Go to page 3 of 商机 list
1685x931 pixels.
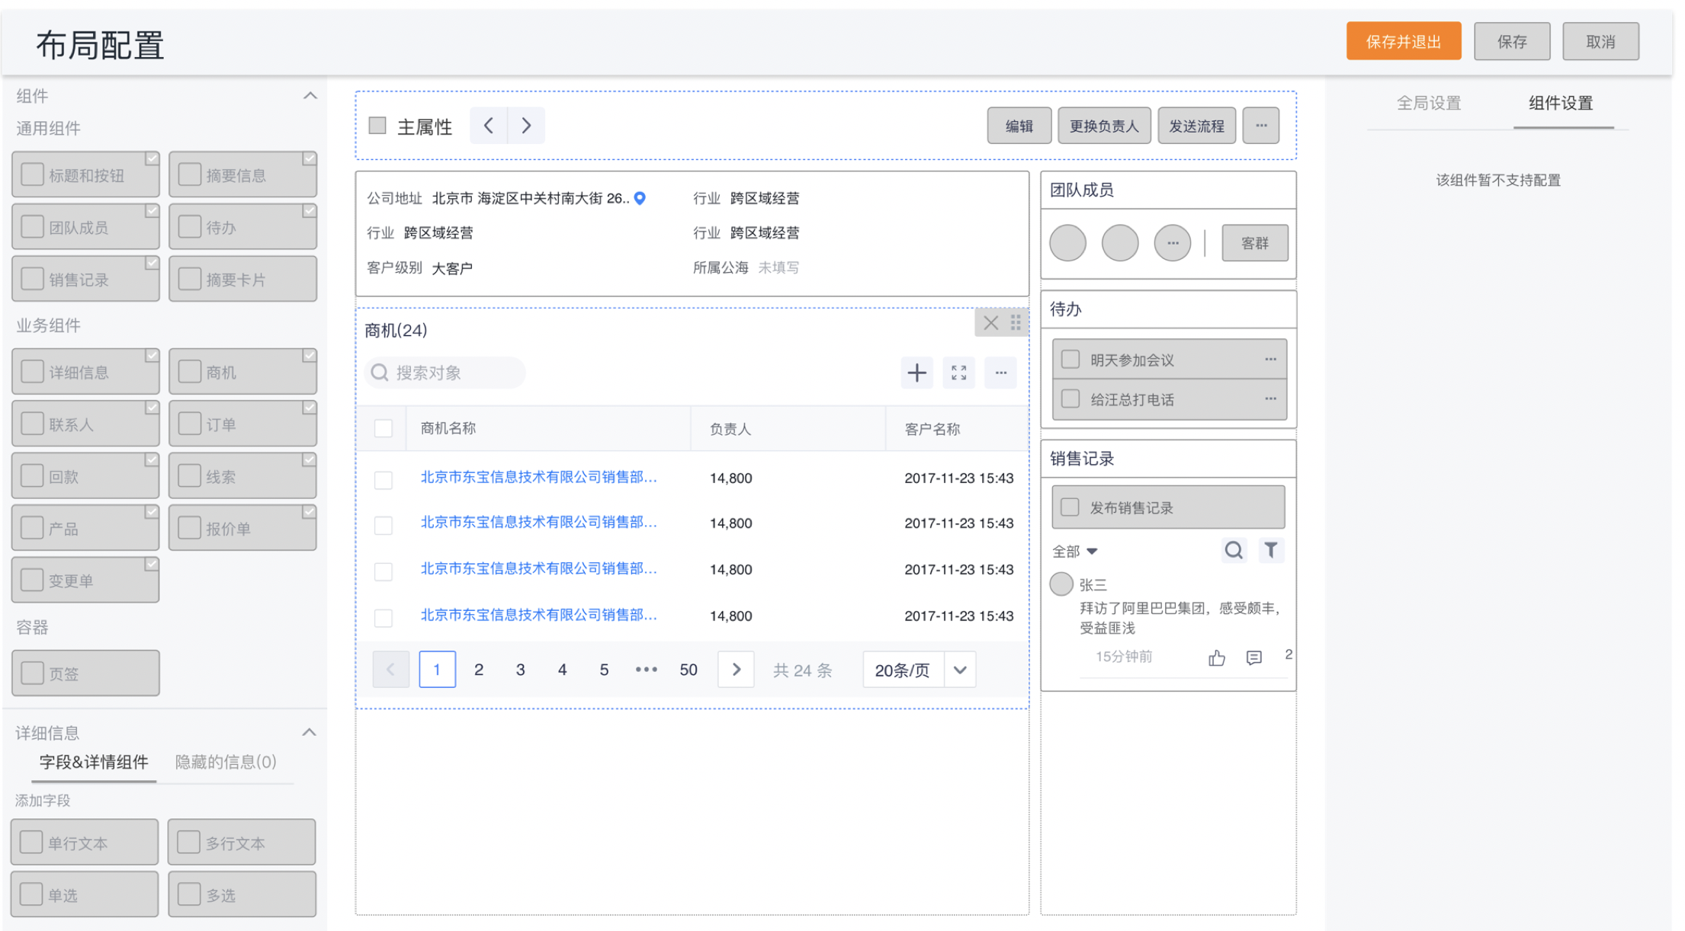(x=520, y=670)
